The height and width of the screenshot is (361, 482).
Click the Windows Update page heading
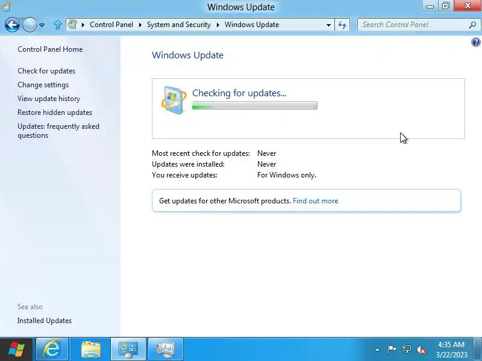[187, 55]
